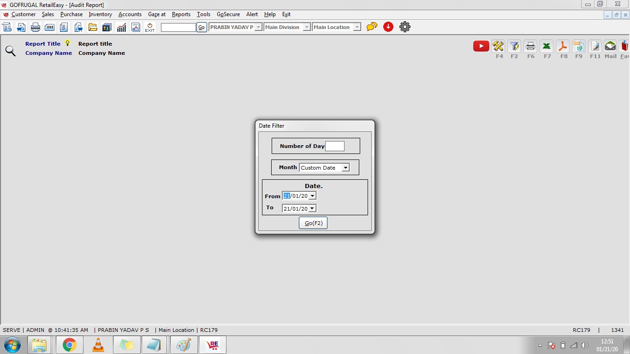630x354 pixels.
Task: Open the yellow folder icon in toolbar
Action: [93, 27]
